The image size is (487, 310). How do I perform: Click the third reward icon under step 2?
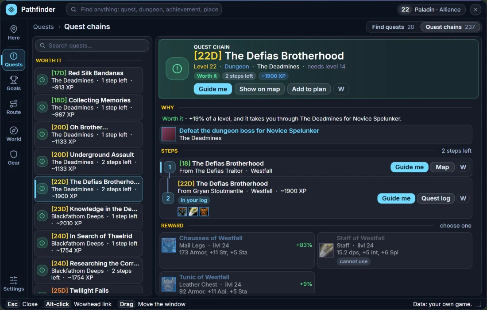tap(204, 212)
